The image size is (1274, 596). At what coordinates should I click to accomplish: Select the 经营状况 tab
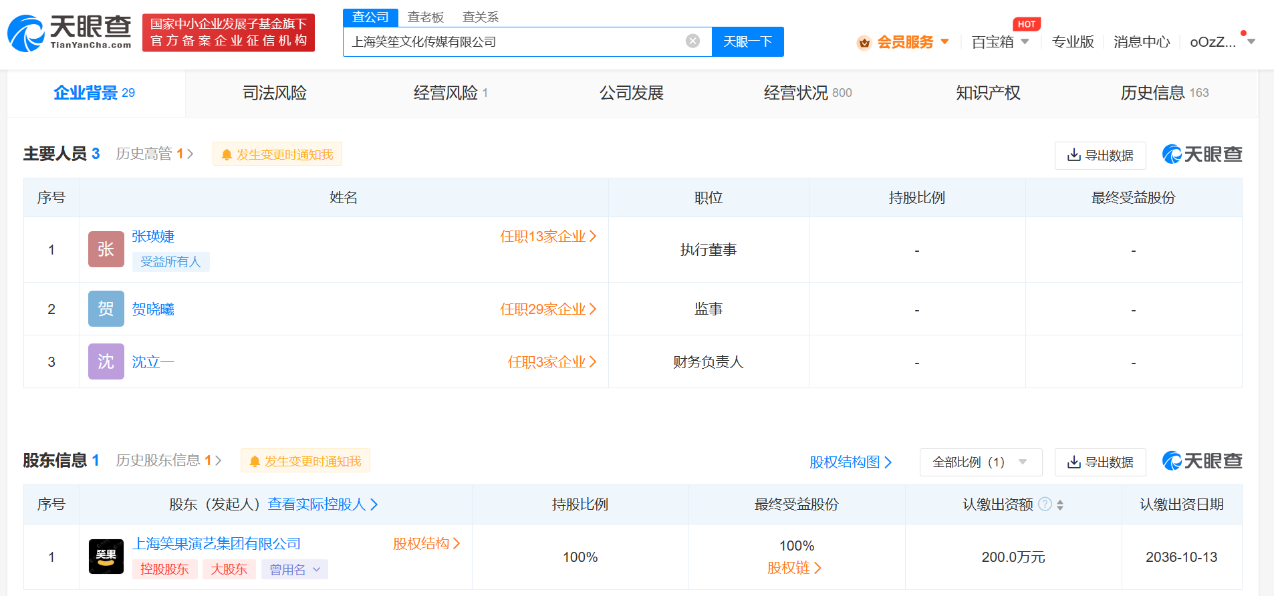(x=808, y=93)
